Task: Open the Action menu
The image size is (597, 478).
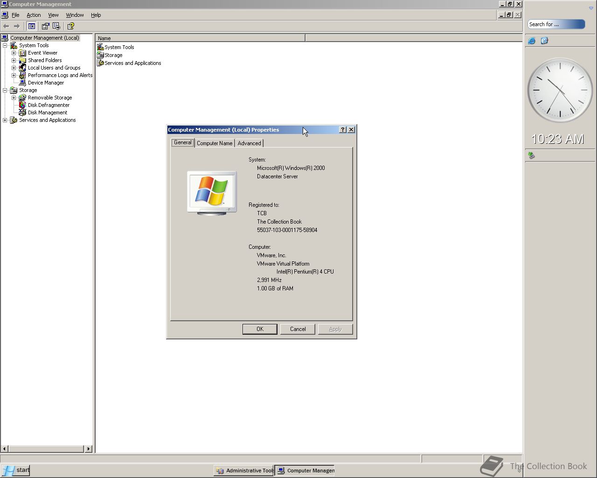Action: pos(34,15)
